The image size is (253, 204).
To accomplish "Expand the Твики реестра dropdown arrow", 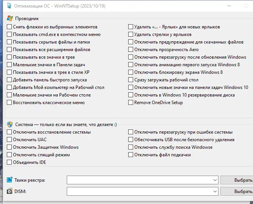I will pos(215,180).
